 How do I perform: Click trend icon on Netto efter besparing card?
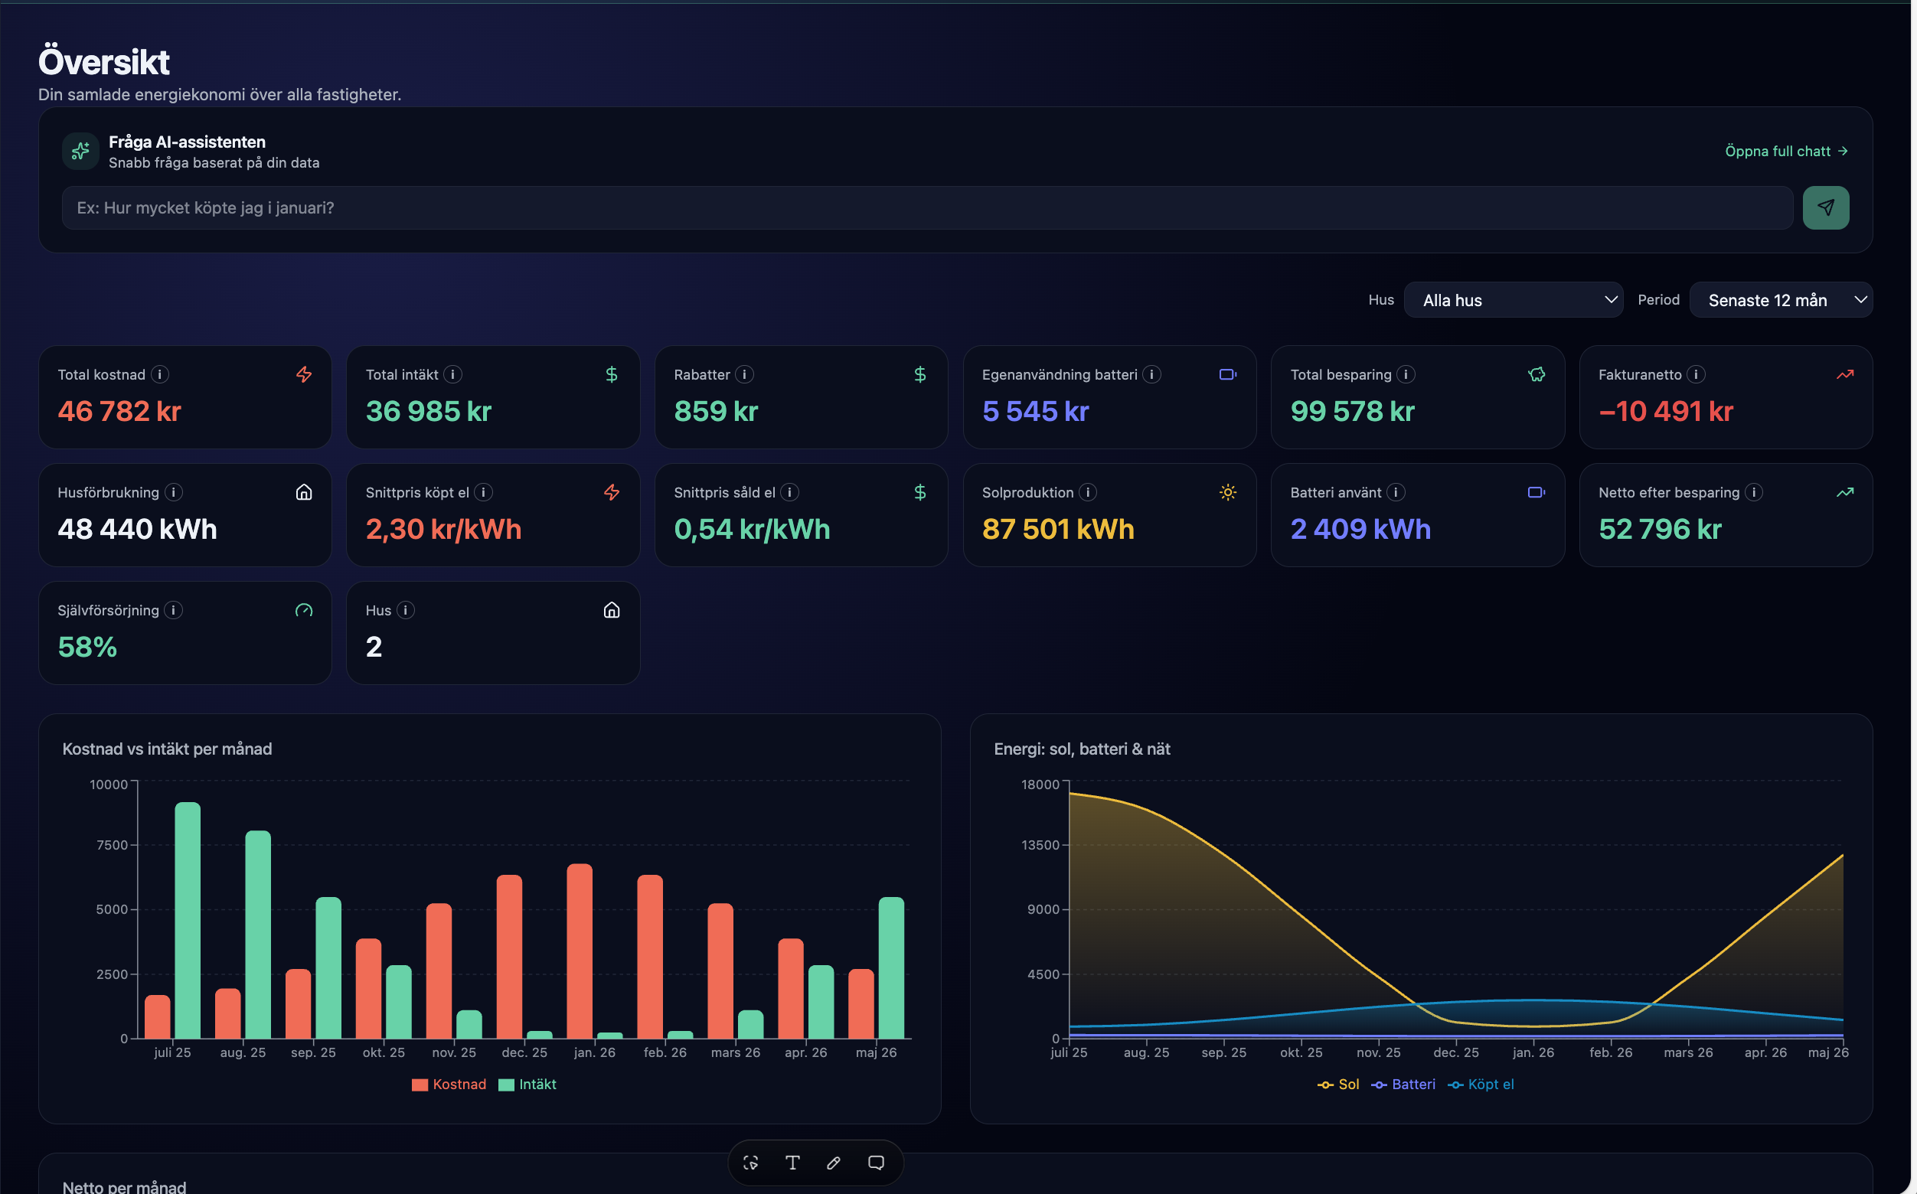point(1844,492)
